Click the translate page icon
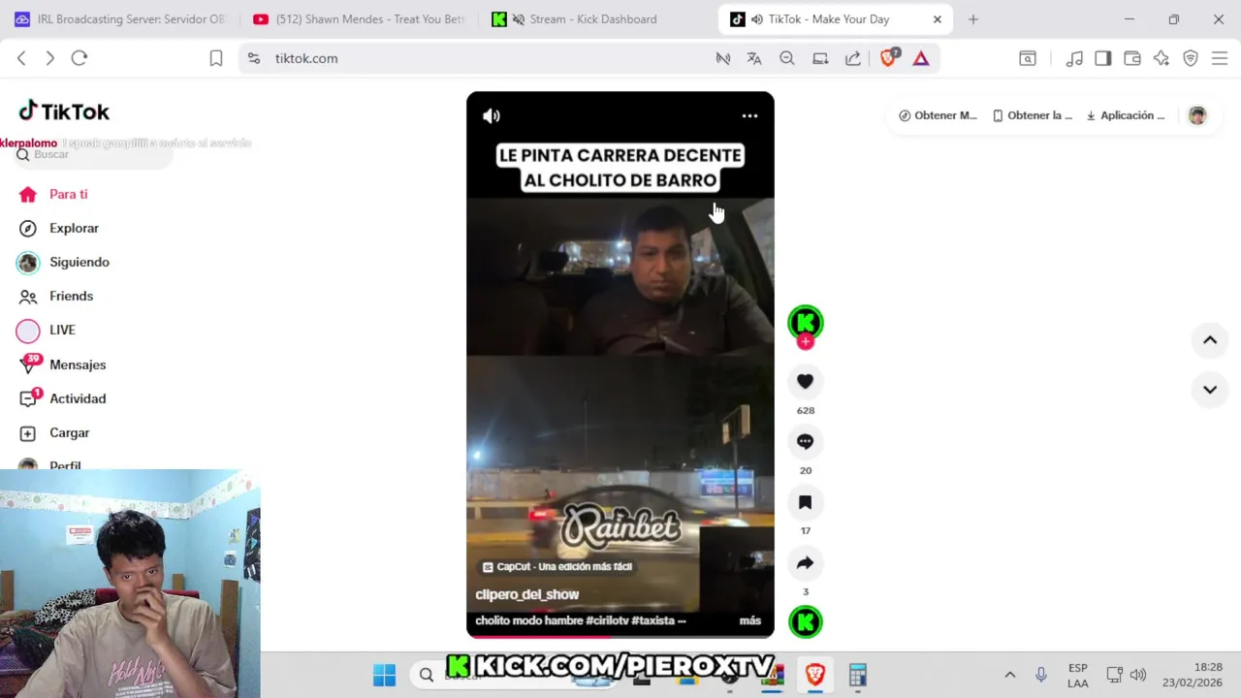The height and width of the screenshot is (698, 1241). (x=754, y=58)
